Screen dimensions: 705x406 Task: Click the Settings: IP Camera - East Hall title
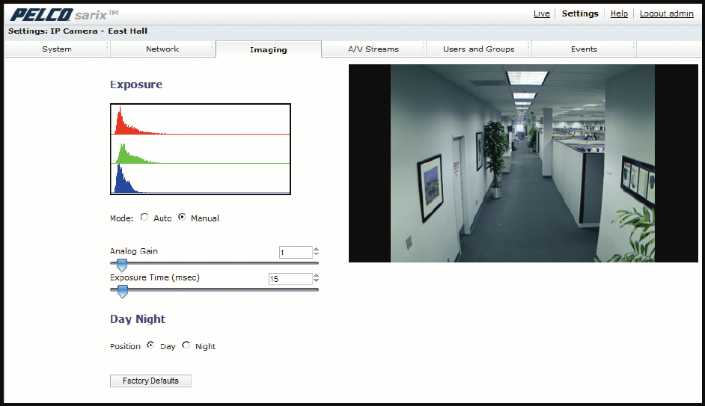(78, 31)
